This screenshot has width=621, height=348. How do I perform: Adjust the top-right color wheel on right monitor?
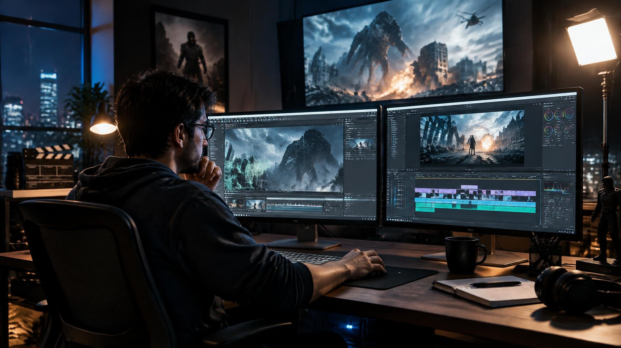tap(568, 114)
